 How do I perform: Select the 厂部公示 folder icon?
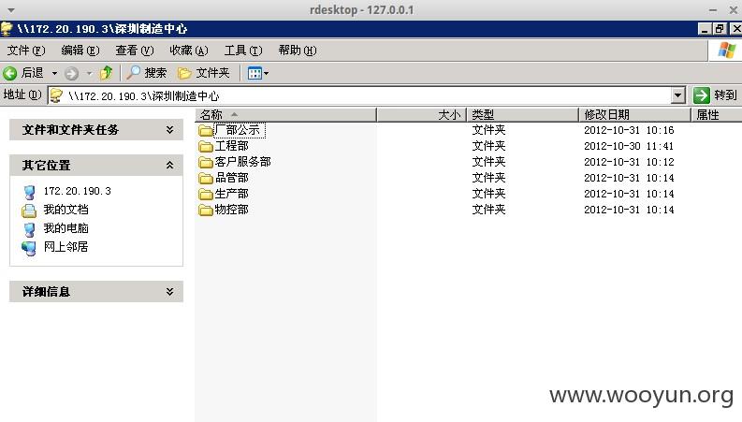click(x=205, y=130)
